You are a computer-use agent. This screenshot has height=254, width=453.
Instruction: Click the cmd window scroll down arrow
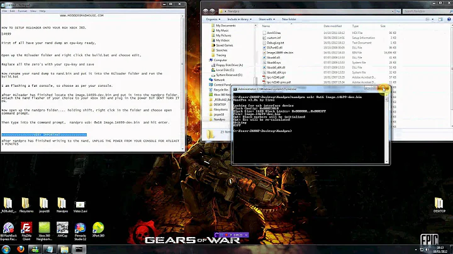(x=386, y=162)
